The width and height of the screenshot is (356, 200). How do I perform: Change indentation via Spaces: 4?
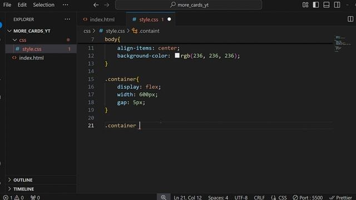(218, 198)
